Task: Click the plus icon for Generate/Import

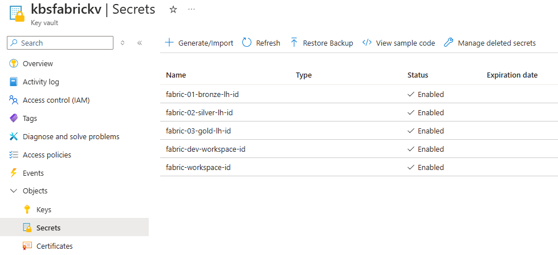Action: pyautogui.click(x=169, y=43)
